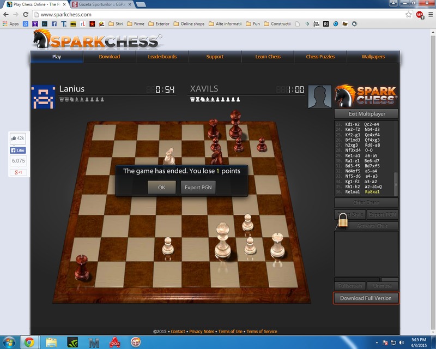Open Chrome from the taskbar
The image size is (436, 349).
[x=29, y=342]
